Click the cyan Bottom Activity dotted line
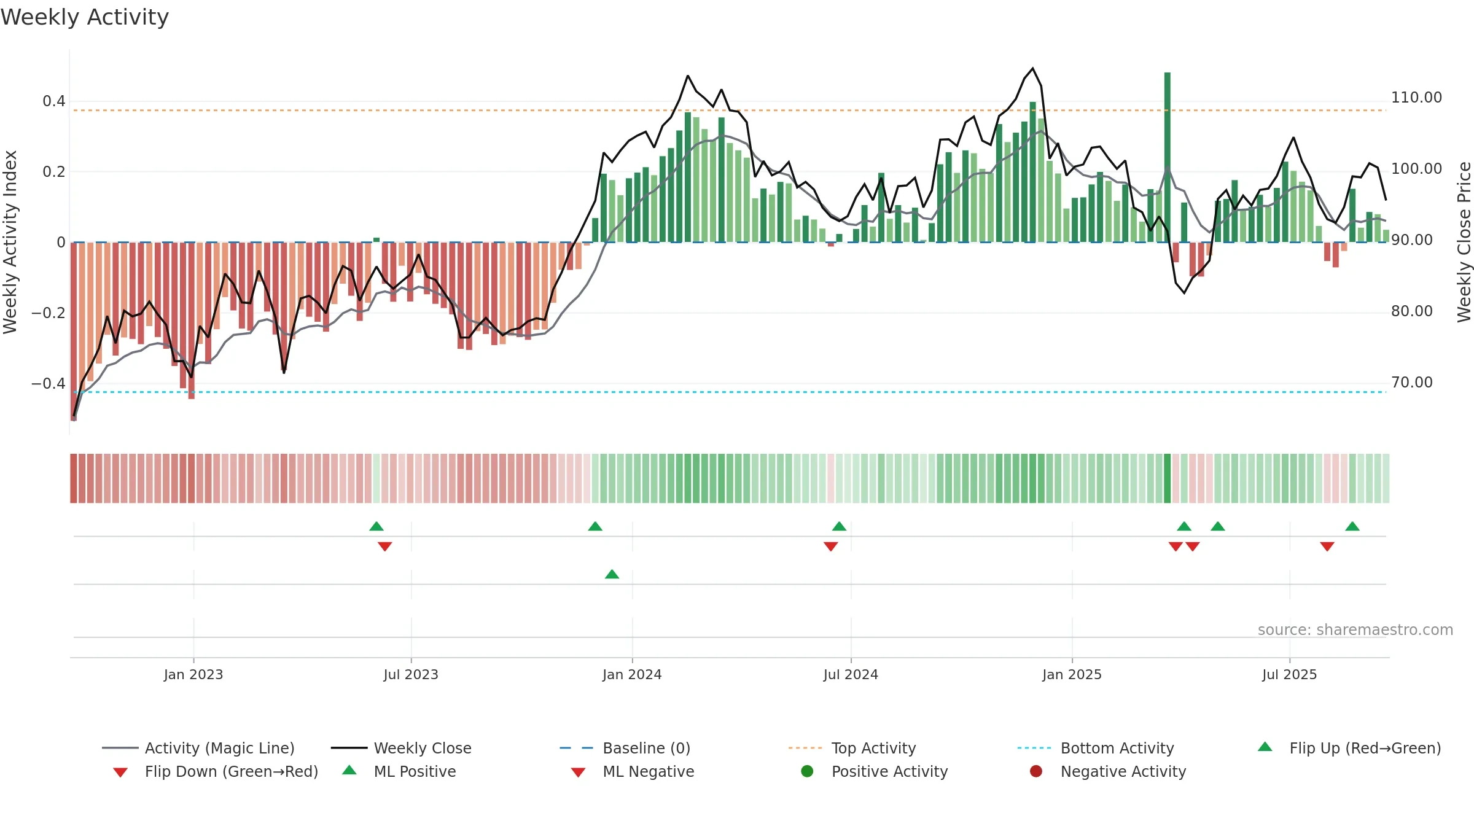 coord(730,392)
